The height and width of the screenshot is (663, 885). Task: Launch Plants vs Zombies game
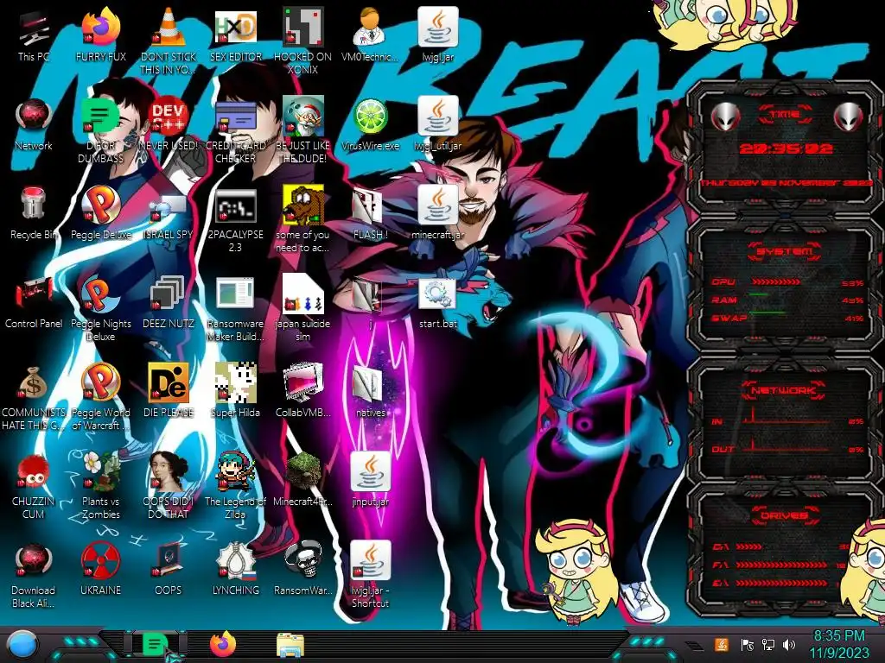[100, 486]
